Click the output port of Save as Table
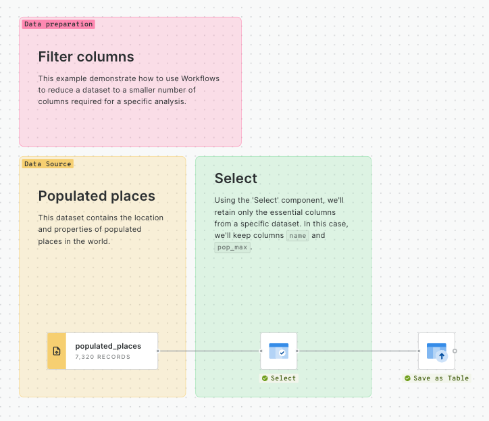Screen dimensions: 489x421 pyautogui.click(x=455, y=351)
